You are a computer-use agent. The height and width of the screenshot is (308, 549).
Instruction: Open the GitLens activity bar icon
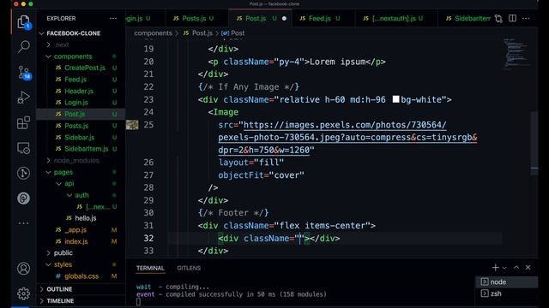click(x=23, y=198)
